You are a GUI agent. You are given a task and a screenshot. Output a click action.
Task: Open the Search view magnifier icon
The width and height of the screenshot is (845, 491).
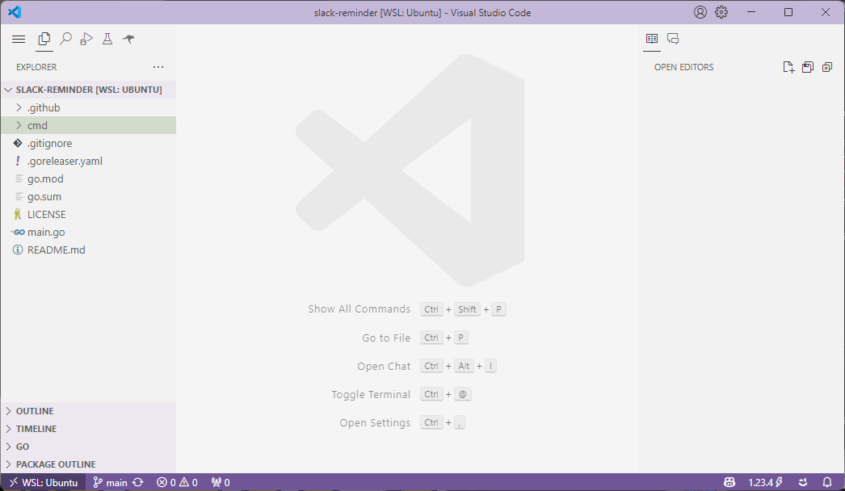click(65, 39)
